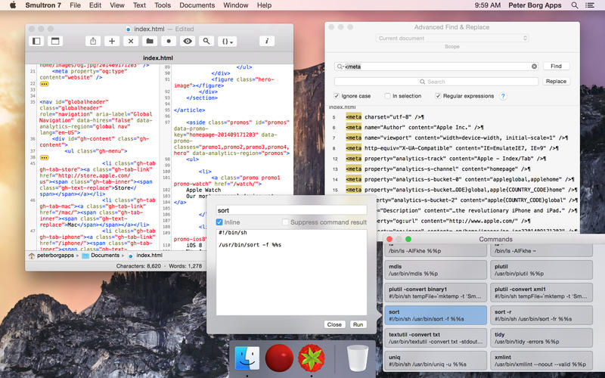Image resolution: width=605 pixels, height=378 pixels.
Task: Open the document info 'i' icon
Action: tap(266, 41)
